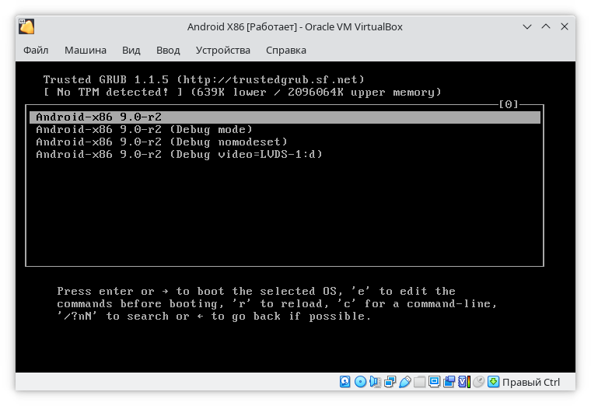Click the 'Правый Ctrl' host key label

point(531,382)
